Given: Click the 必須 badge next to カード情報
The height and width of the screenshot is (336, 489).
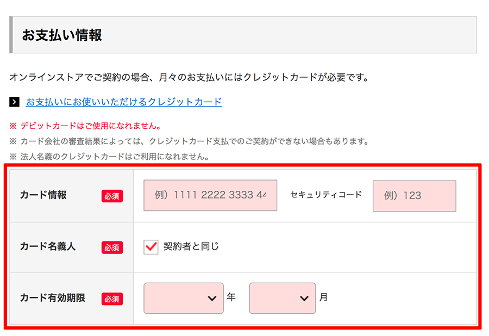Looking at the screenshot, I should coord(112,197).
